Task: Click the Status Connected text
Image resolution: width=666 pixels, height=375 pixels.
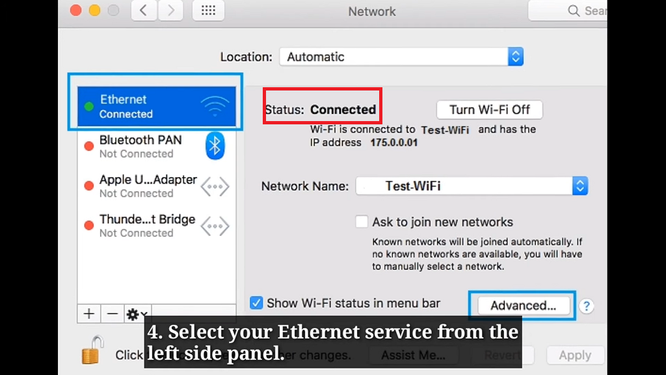Action: tap(321, 109)
